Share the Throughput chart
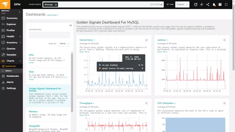The height and width of the screenshot is (132, 235). click(146, 103)
